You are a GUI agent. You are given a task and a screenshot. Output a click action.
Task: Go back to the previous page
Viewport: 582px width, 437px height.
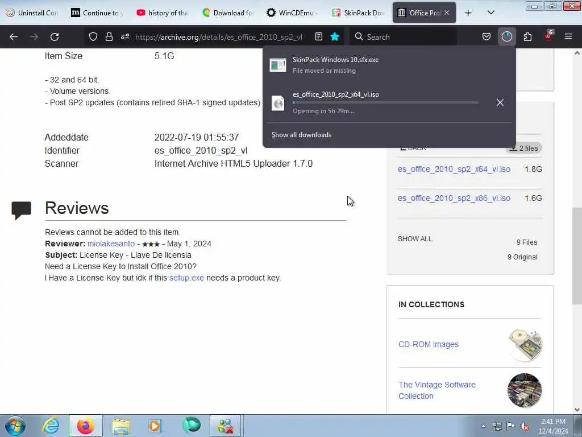click(x=14, y=37)
